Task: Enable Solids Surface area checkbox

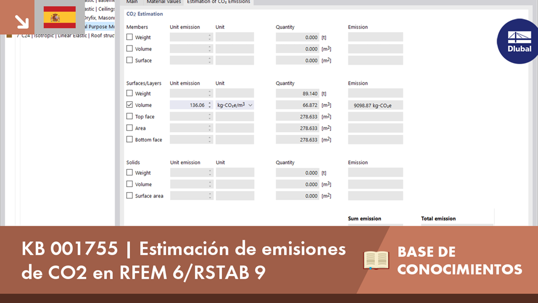Action: click(129, 196)
